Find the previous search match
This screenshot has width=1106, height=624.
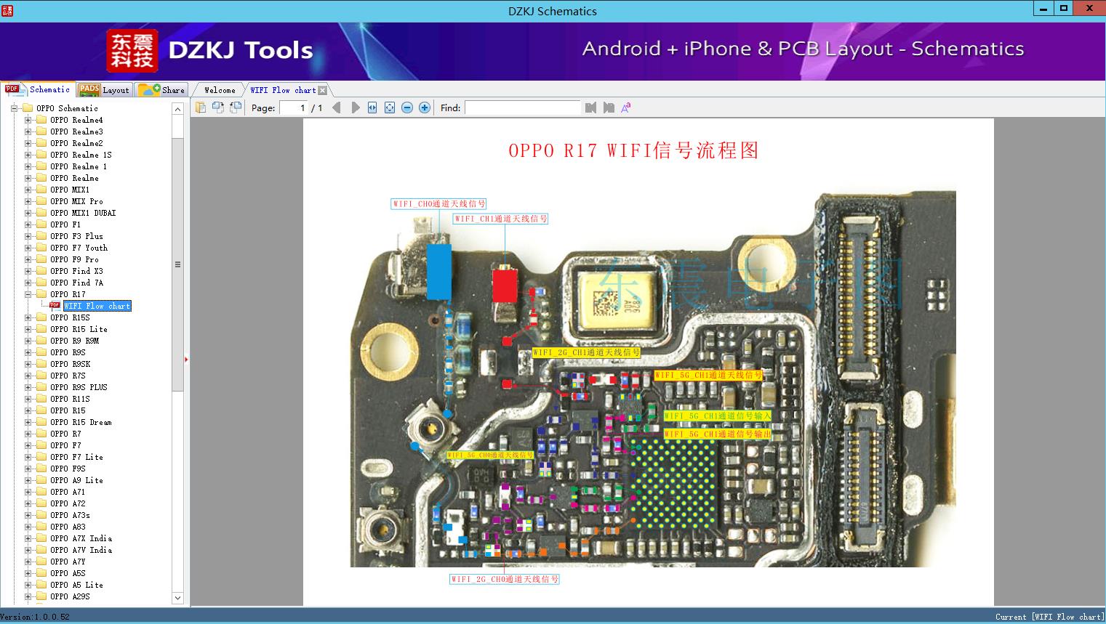pyautogui.click(x=590, y=108)
